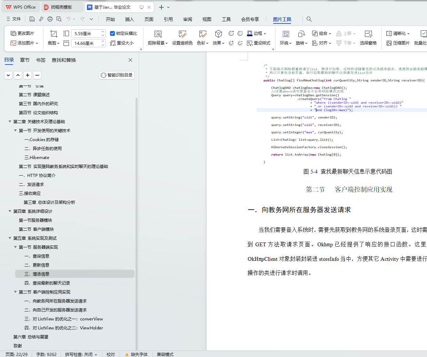427x357 pixels.
Task: Click the new tab plus button
Action: point(161,7)
